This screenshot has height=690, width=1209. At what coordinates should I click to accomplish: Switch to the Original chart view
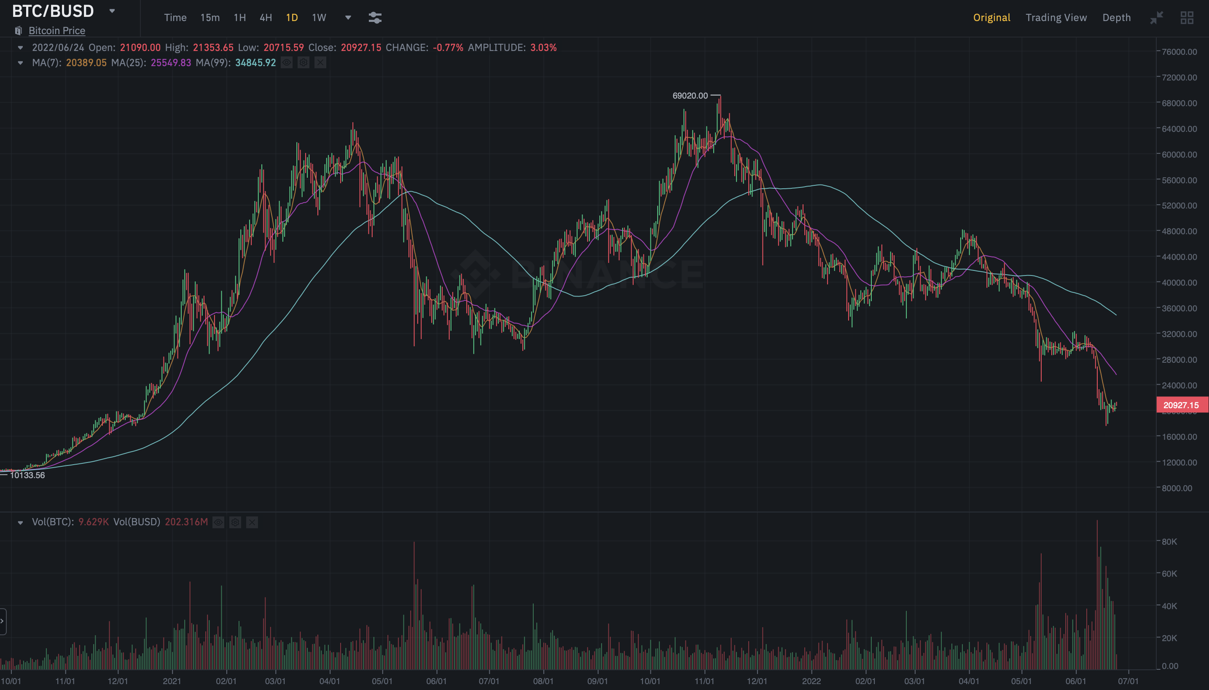(991, 18)
